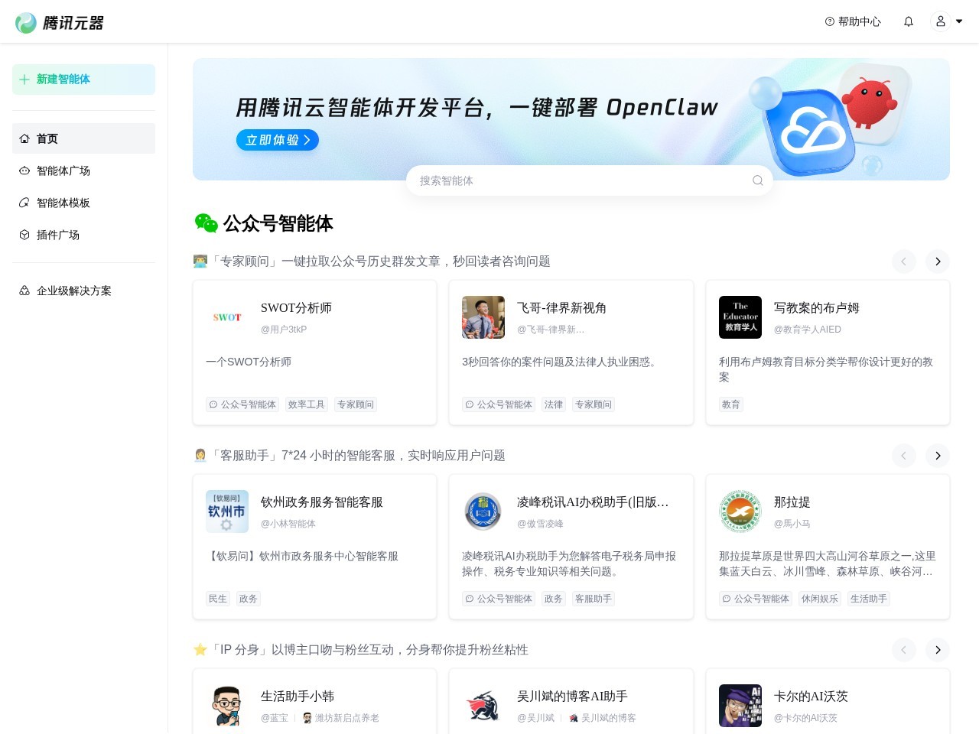Image resolution: width=979 pixels, height=734 pixels.
Task: Open the 卡尔的AI沃茨 avatar
Action: pyautogui.click(x=740, y=706)
